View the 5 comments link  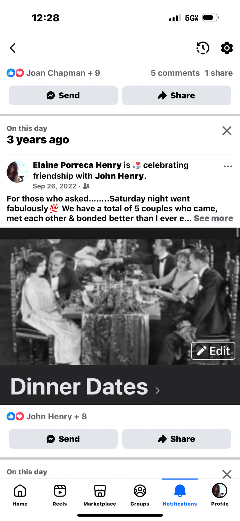(175, 73)
